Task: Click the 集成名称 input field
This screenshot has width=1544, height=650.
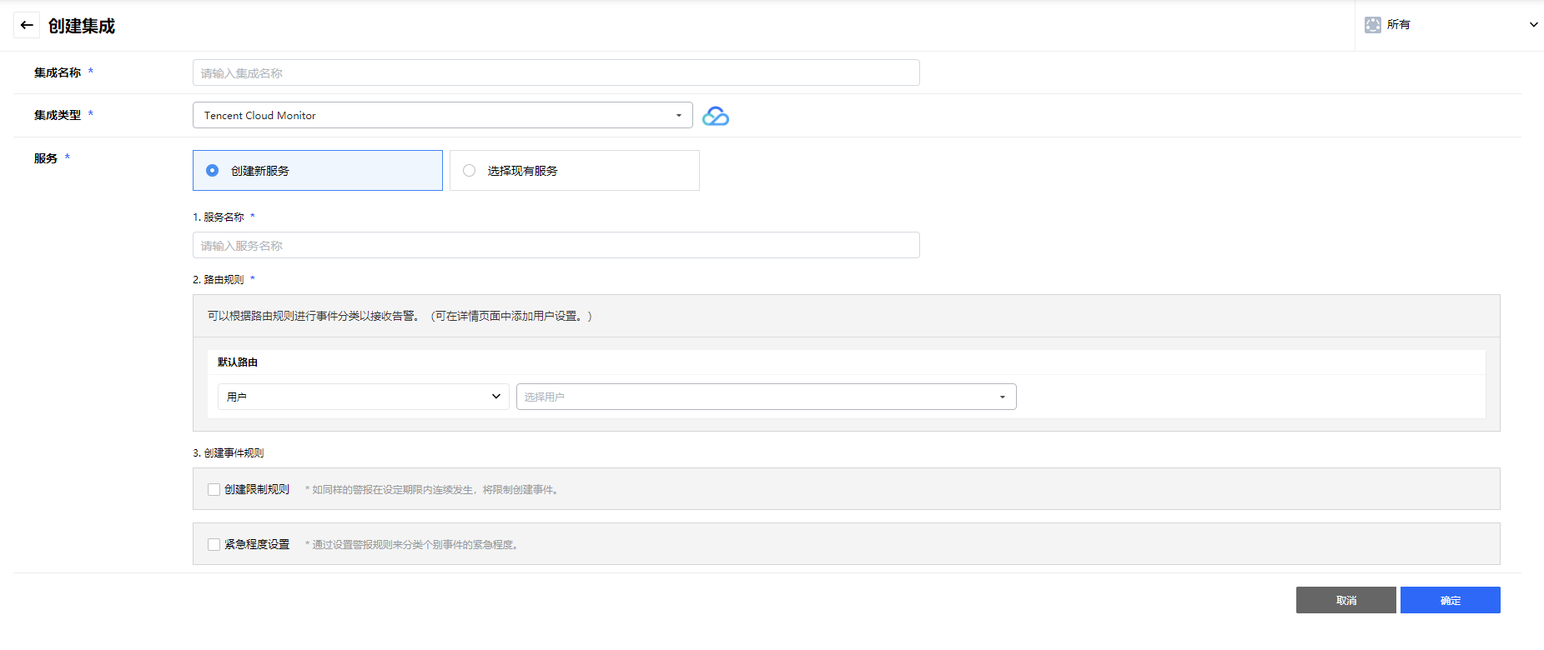Action: pos(556,72)
